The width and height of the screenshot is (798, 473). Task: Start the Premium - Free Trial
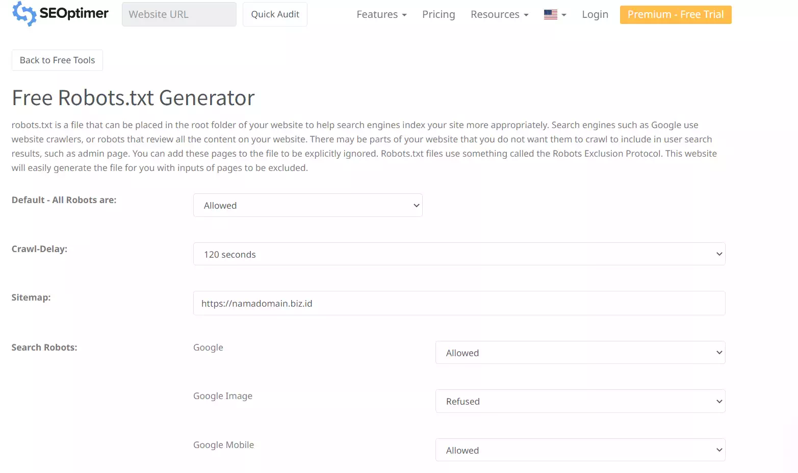coord(676,14)
